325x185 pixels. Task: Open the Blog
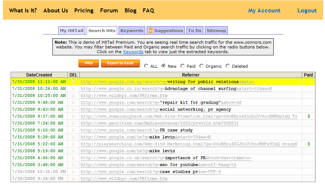tap(130, 11)
